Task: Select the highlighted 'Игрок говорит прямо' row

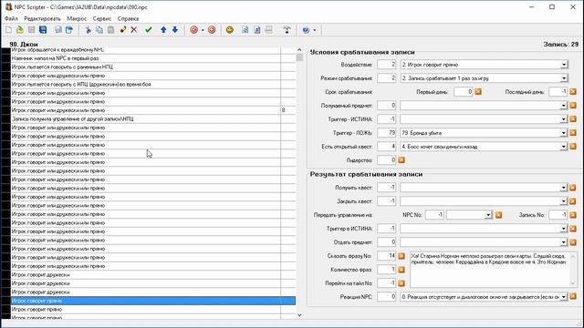Action: 153,301
